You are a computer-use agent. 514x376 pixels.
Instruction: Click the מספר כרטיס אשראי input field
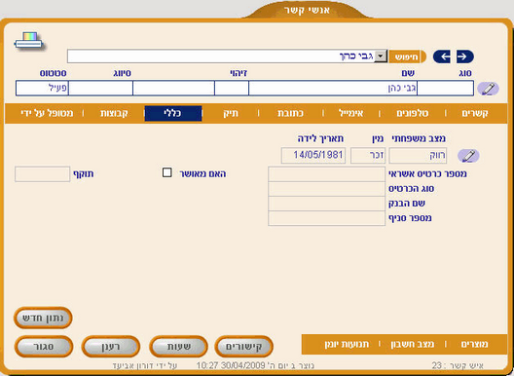pyautogui.click(x=326, y=174)
